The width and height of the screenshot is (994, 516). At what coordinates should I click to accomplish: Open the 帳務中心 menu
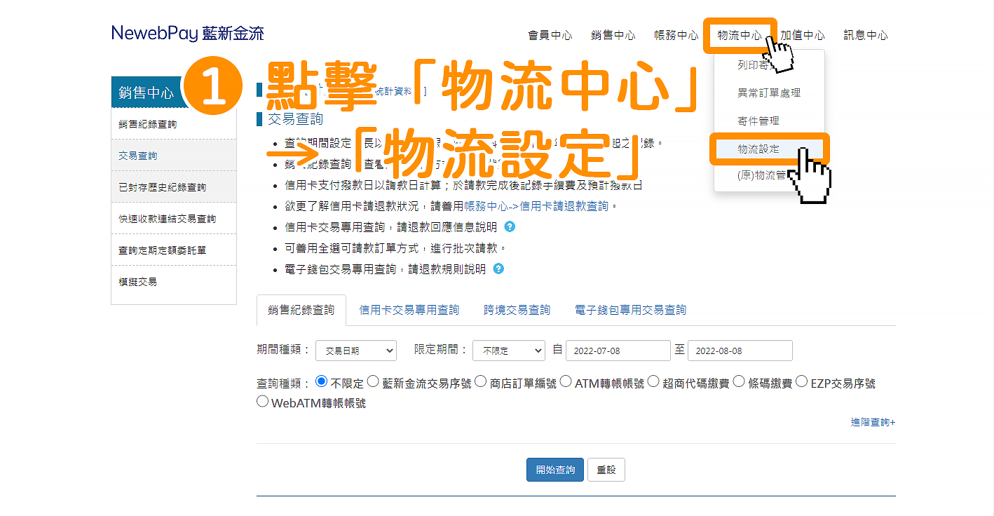[x=675, y=34]
